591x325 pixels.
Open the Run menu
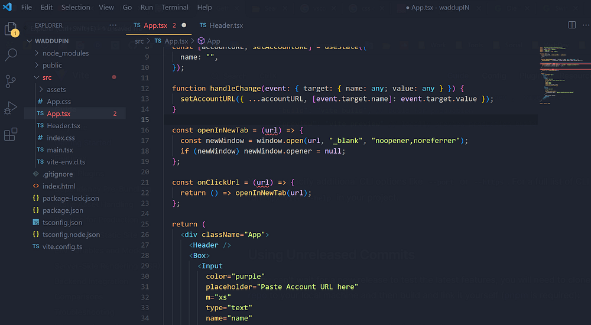(147, 7)
